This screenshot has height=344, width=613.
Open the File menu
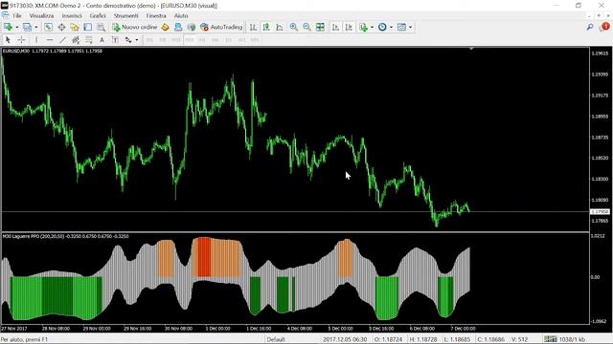point(17,15)
